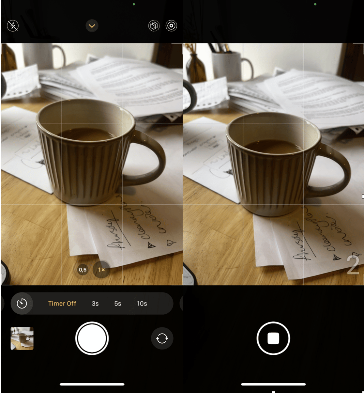Screen dimensions: 364x393
Task: Flip the camera with the rotate icon
Action: (x=162, y=338)
